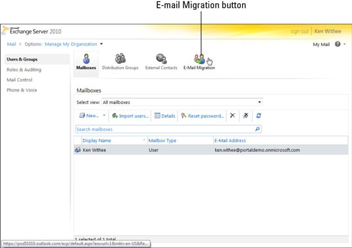This screenshot has width=352, height=248.
Task: Refresh the mailbox list
Action: pos(259,116)
